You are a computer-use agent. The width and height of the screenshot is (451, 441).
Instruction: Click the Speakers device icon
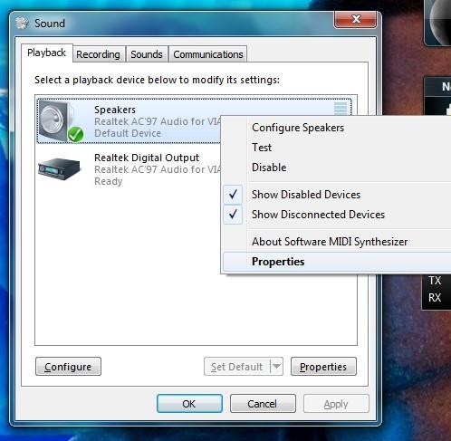62,121
